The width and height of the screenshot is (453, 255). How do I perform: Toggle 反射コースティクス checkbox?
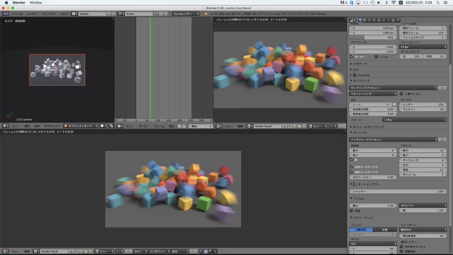click(352, 167)
